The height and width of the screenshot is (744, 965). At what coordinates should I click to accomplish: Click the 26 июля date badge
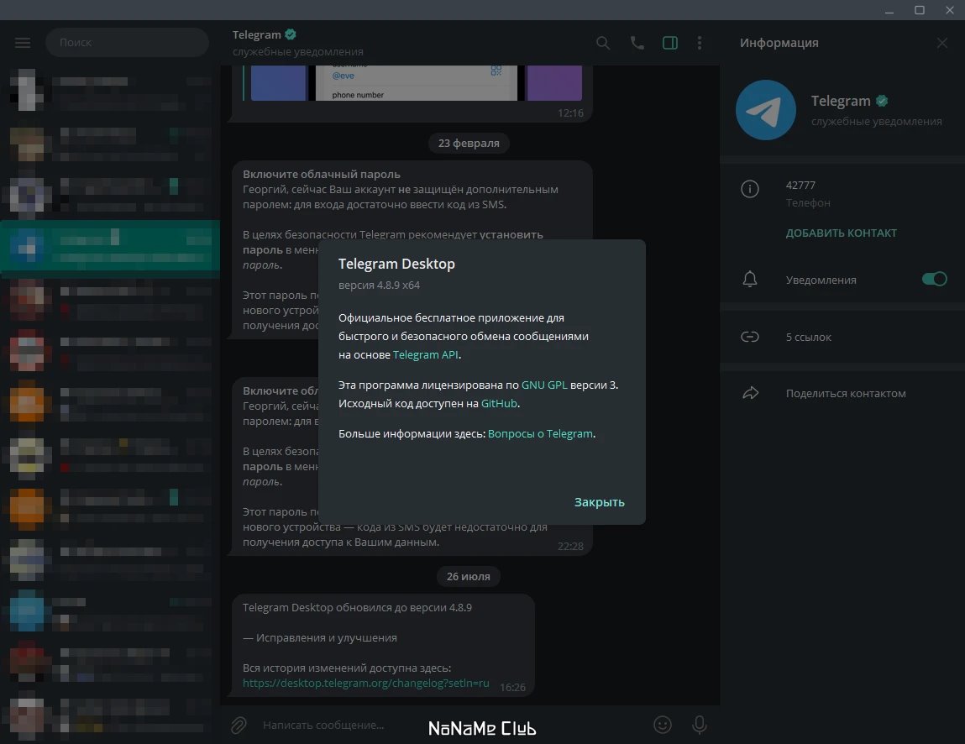point(469,576)
